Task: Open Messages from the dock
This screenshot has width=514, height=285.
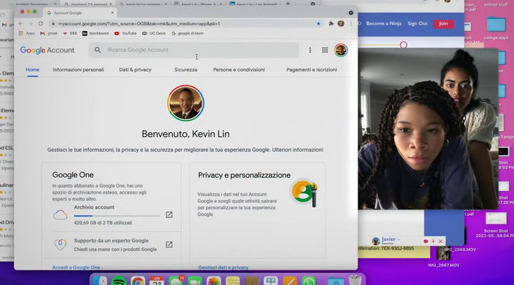Action: coord(176,281)
